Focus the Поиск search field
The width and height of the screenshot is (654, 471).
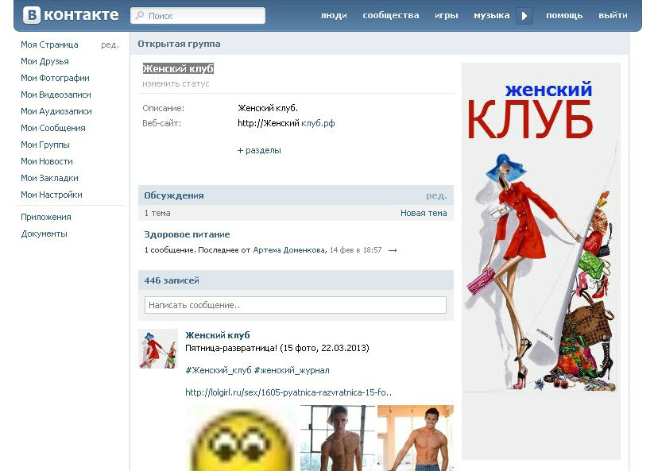pyautogui.click(x=198, y=15)
